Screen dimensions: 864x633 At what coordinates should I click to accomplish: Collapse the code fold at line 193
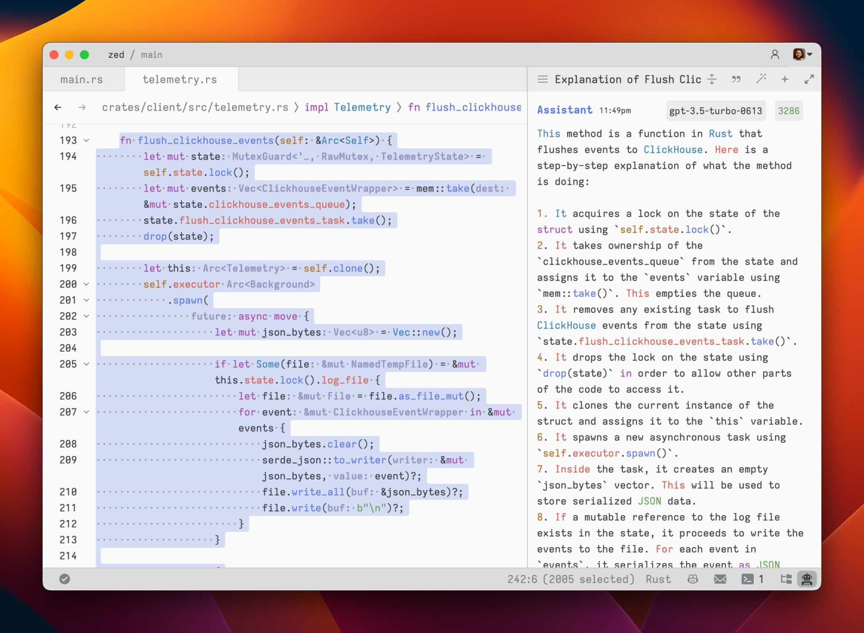(86, 141)
